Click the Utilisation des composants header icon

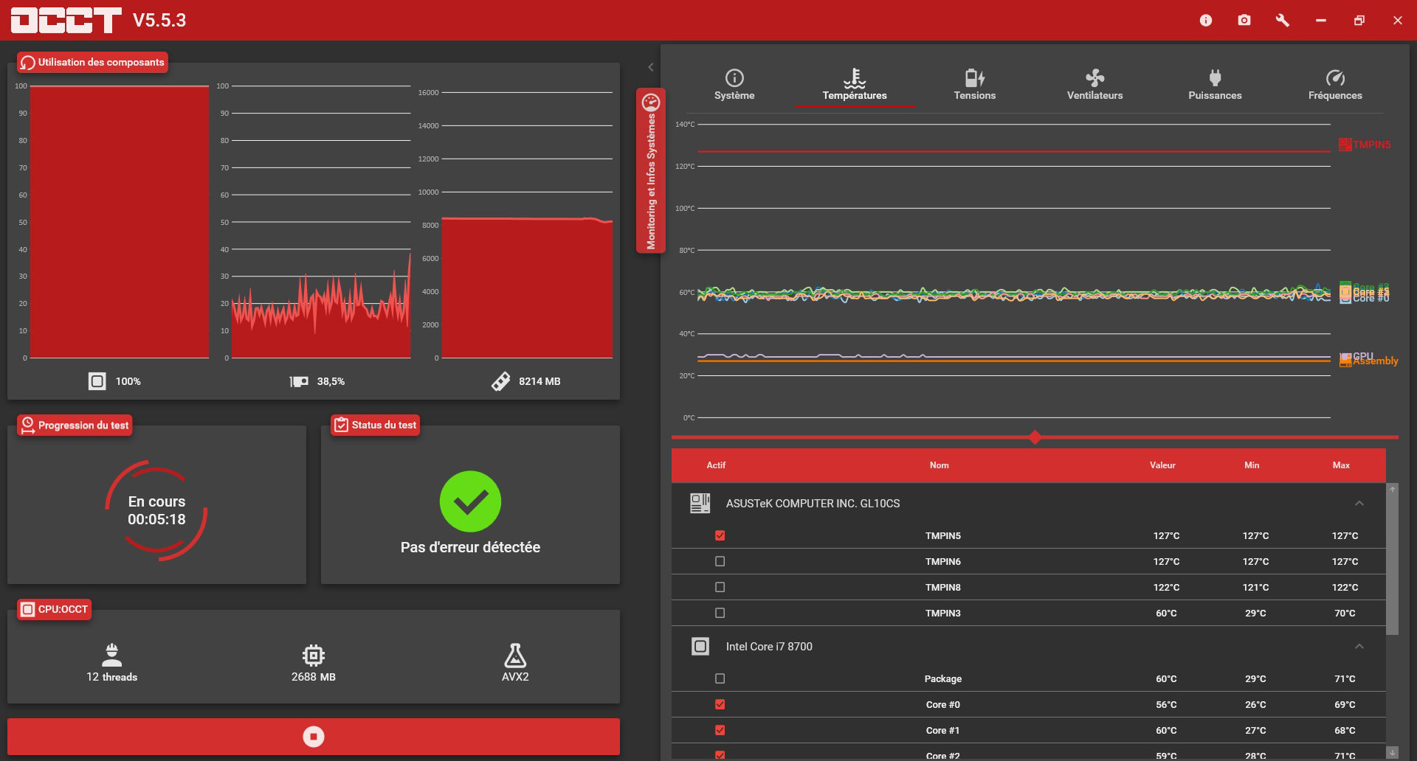click(28, 63)
